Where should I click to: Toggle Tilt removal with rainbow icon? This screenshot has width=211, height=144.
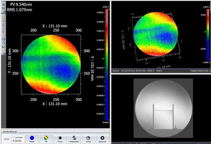tap(46, 139)
